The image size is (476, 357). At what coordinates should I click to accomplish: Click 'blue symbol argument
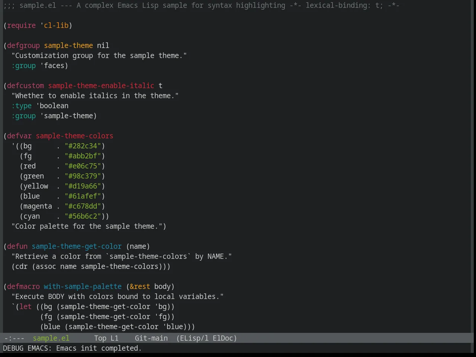coord(173,327)
